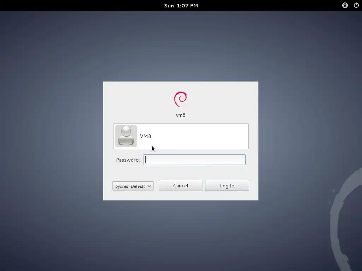Image resolution: width=362 pixels, height=271 pixels.
Task: Click the vm8 hostname label
Action: [181, 115]
